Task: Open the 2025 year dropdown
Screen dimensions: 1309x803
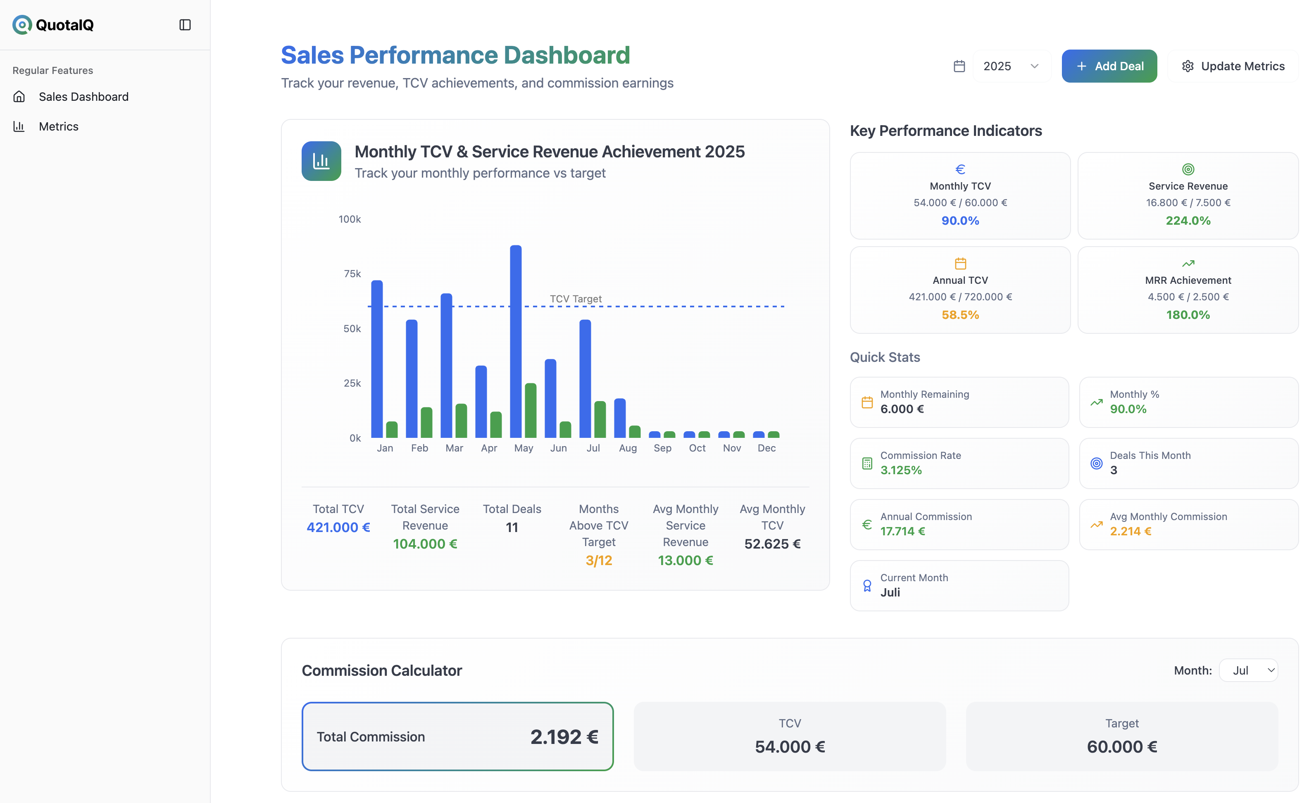Action: (x=1011, y=67)
